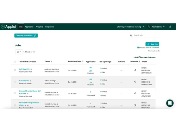This screenshot has width=176, height=132.
Task: Click the Job Title & Location header
Action: (28, 62)
